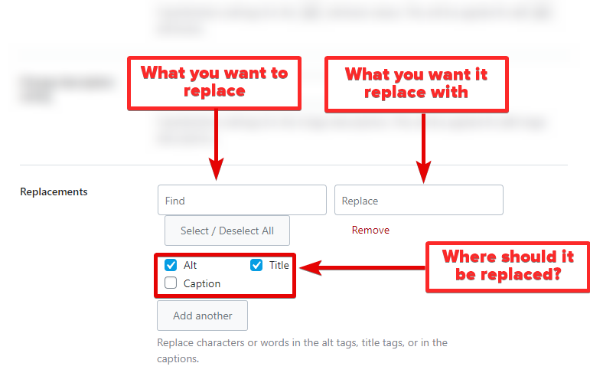Click the Title checkbox label text
The image size is (590, 386).
(279, 266)
